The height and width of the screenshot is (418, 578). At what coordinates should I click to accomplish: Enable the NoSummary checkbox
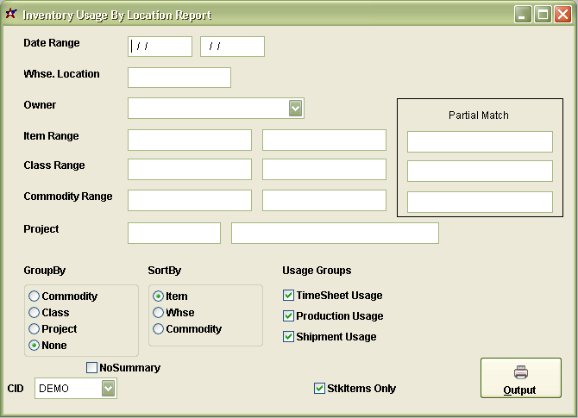pyautogui.click(x=92, y=368)
